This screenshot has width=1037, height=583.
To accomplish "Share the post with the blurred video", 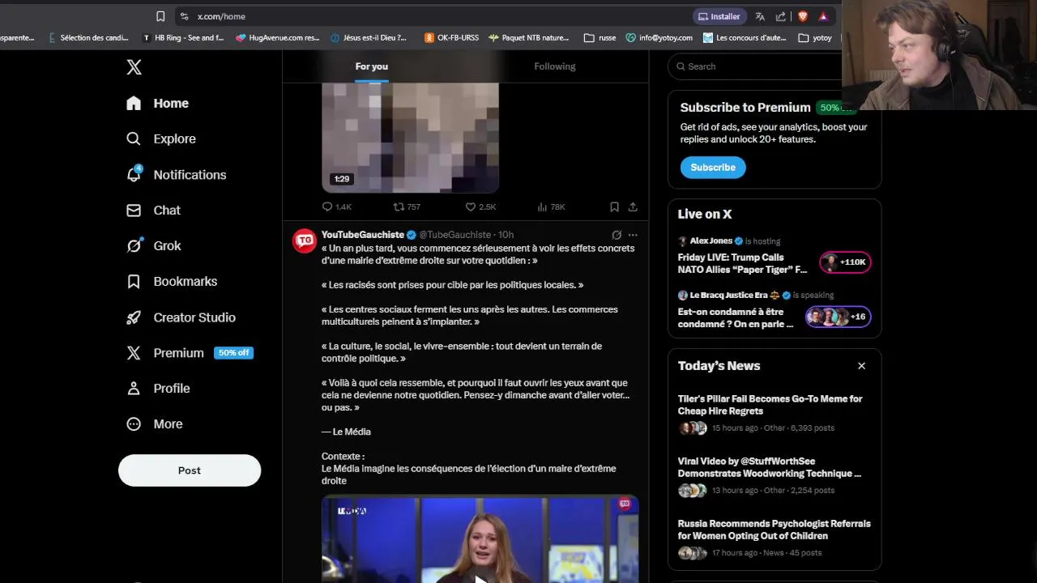I will (x=633, y=206).
